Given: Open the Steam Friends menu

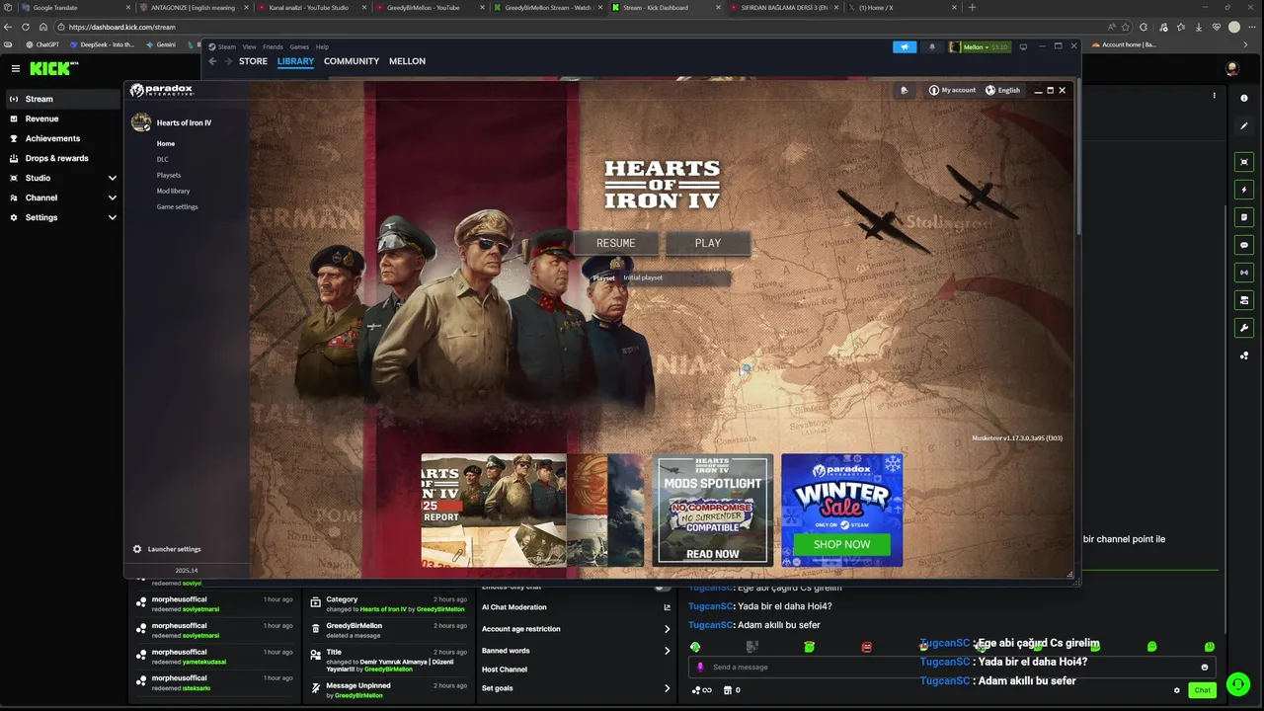Looking at the screenshot, I should pos(273,46).
